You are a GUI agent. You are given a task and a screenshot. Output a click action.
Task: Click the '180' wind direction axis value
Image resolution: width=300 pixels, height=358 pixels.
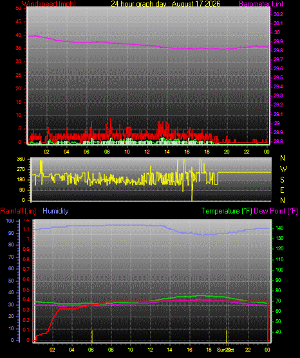tap(21, 180)
